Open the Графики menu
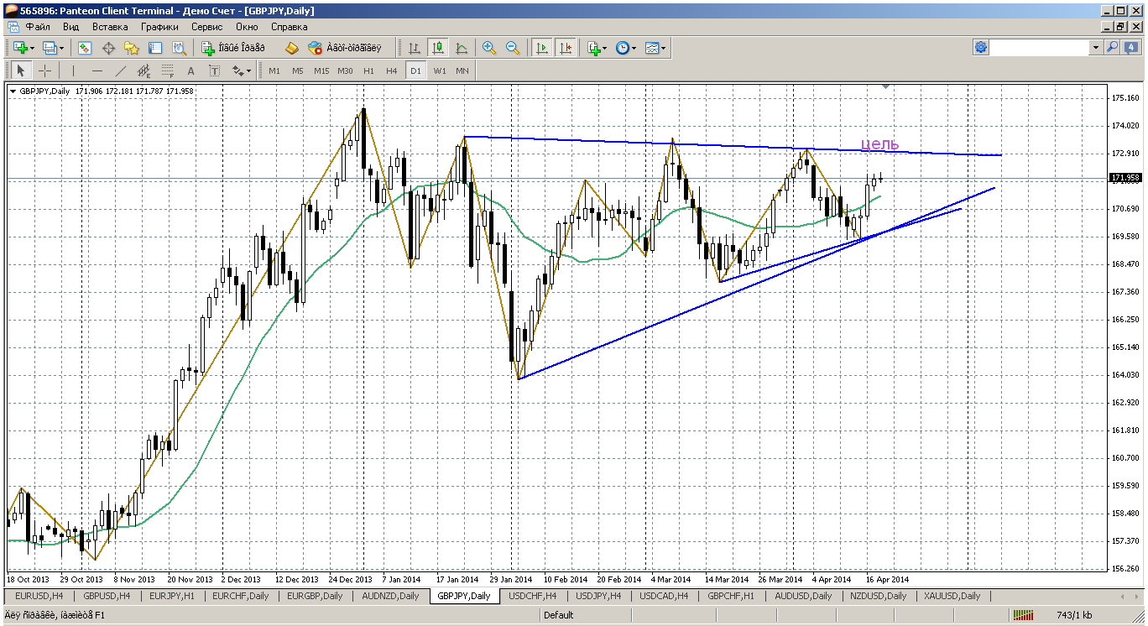 tap(159, 27)
